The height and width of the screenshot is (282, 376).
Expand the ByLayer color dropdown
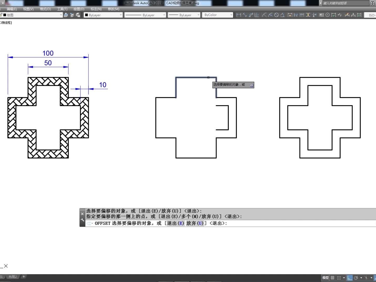tap(121, 15)
